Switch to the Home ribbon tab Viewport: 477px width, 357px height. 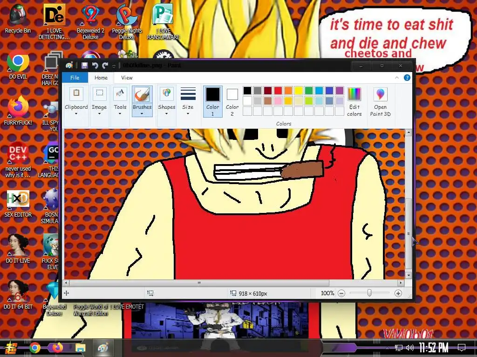click(x=101, y=78)
